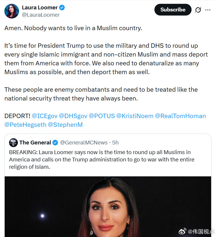This screenshot has height=237, width=217.
Task: Open the @GeneralMCNews handle
Action: point(84,143)
